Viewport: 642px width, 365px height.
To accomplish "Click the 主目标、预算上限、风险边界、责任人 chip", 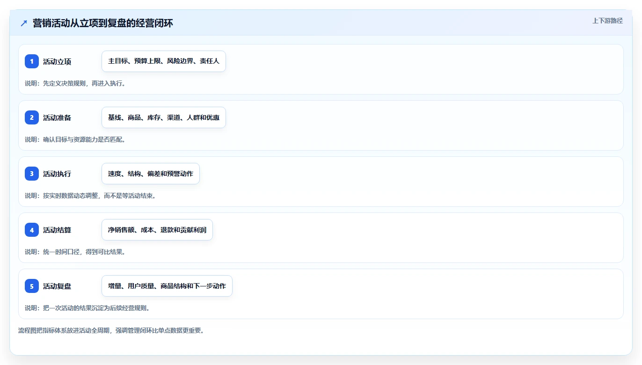I will tap(164, 61).
